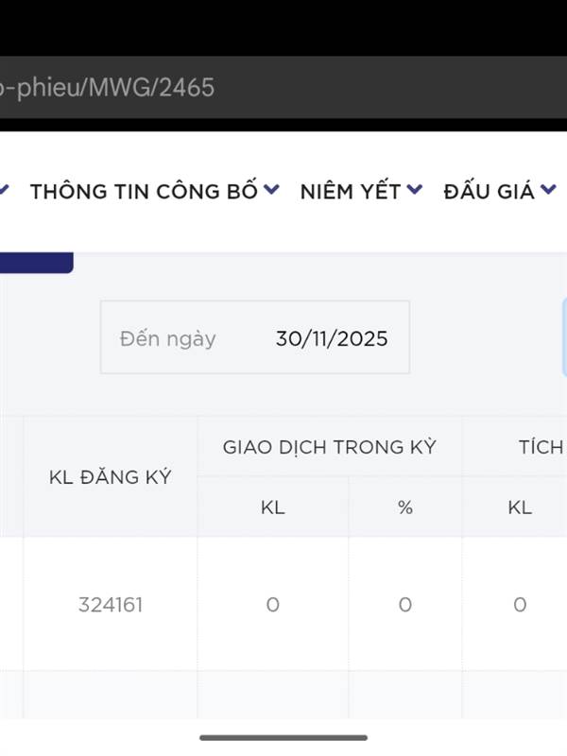Click the dark blue tab above the date filter
The image size is (567, 756).
pyautogui.click(x=36, y=263)
